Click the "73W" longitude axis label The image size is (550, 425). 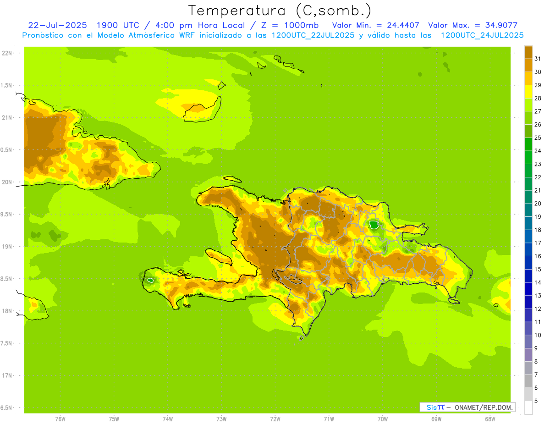221,419
